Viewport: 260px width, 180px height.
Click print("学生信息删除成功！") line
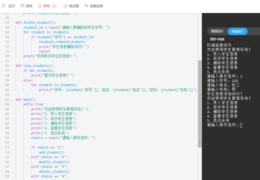coord(64,47)
